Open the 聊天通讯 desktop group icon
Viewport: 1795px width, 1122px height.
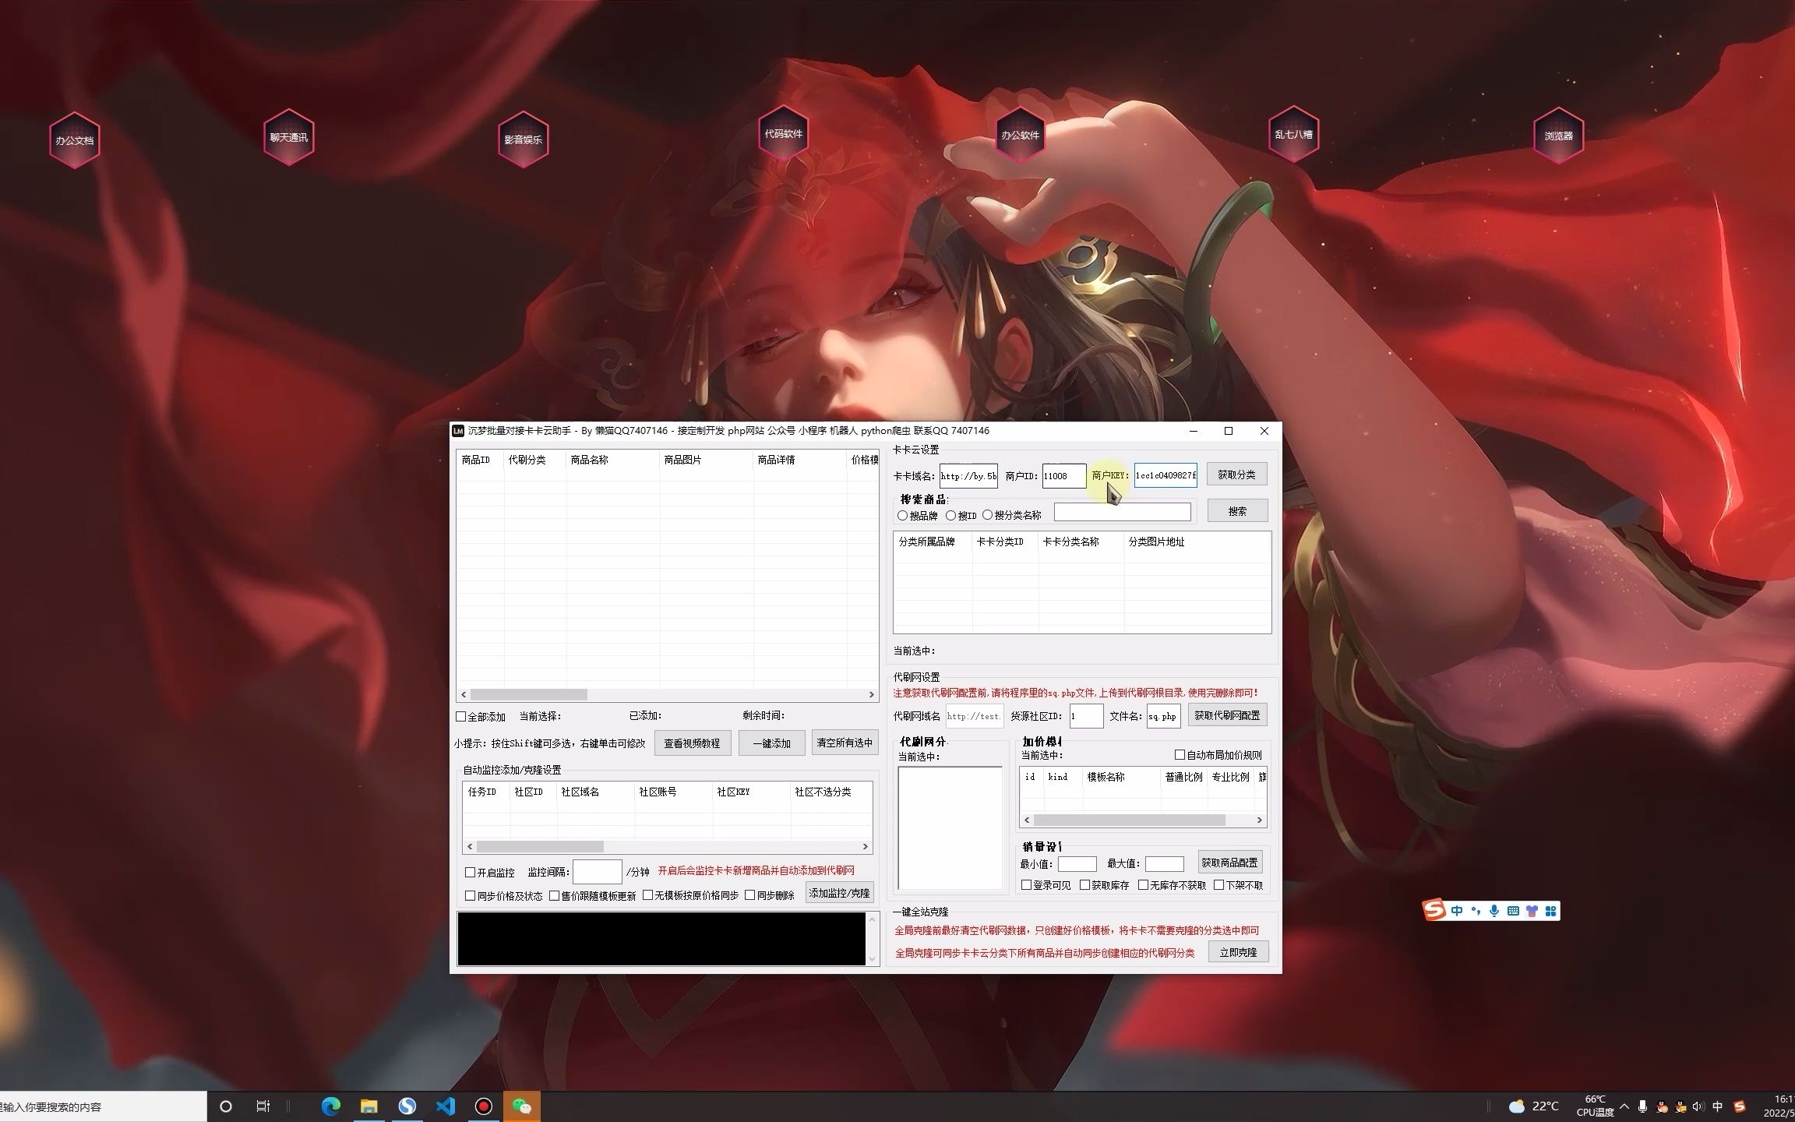click(x=288, y=137)
